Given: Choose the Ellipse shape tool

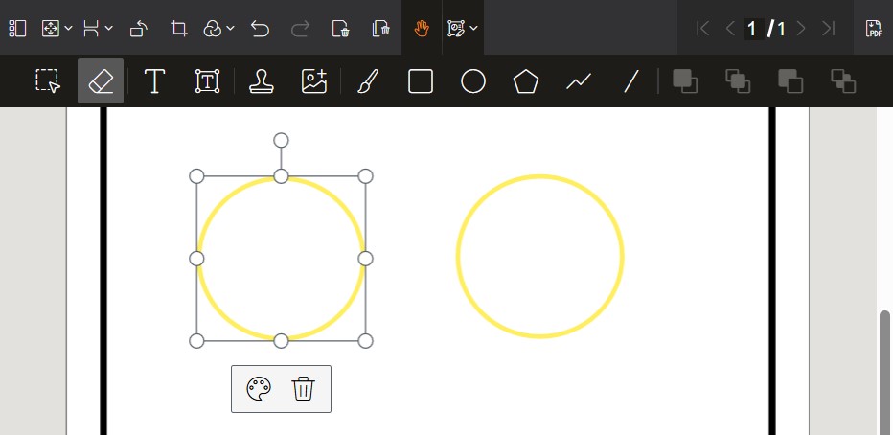Looking at the screenshot, I should pos(473,81).
